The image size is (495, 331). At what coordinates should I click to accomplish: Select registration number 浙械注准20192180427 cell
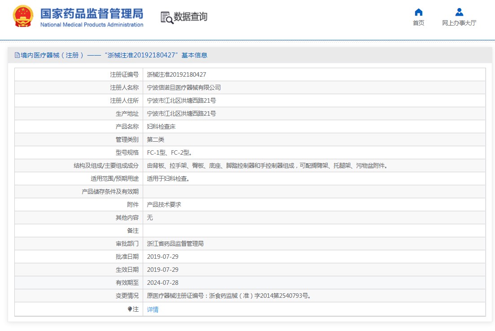(176, 75)
